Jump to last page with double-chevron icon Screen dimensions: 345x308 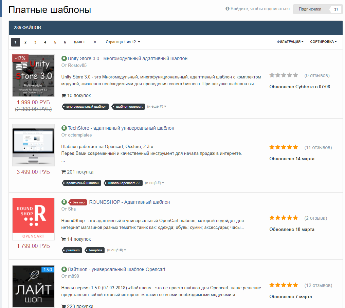[x=95, y=42]
